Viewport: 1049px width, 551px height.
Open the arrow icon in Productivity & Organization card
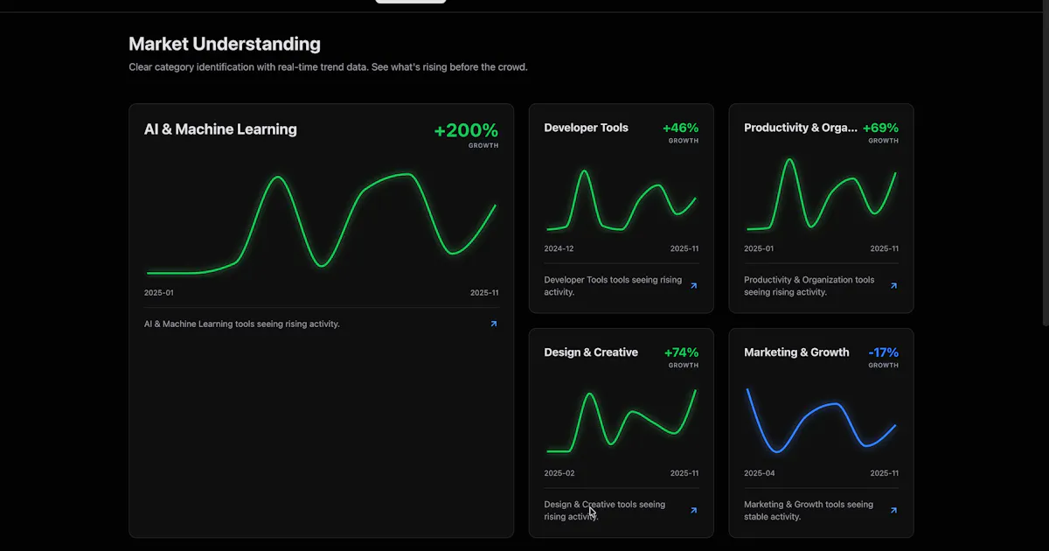(x=894, y=286)
